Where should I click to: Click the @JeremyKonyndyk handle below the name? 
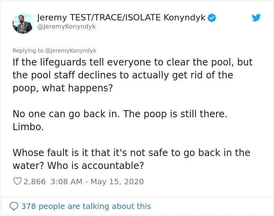[x=67, y=27]
